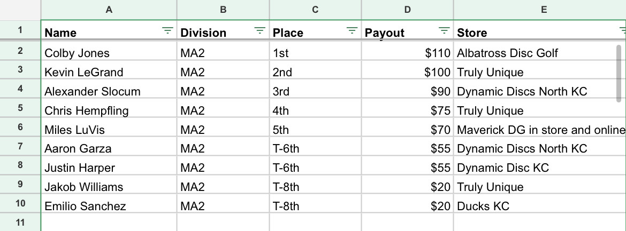Image resolution: width=626 pixels, height=231 pixels.
Task: Select column E header
Action: pos(540,10)
